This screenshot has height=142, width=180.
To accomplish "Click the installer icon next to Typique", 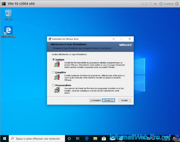I will point(57,64).
